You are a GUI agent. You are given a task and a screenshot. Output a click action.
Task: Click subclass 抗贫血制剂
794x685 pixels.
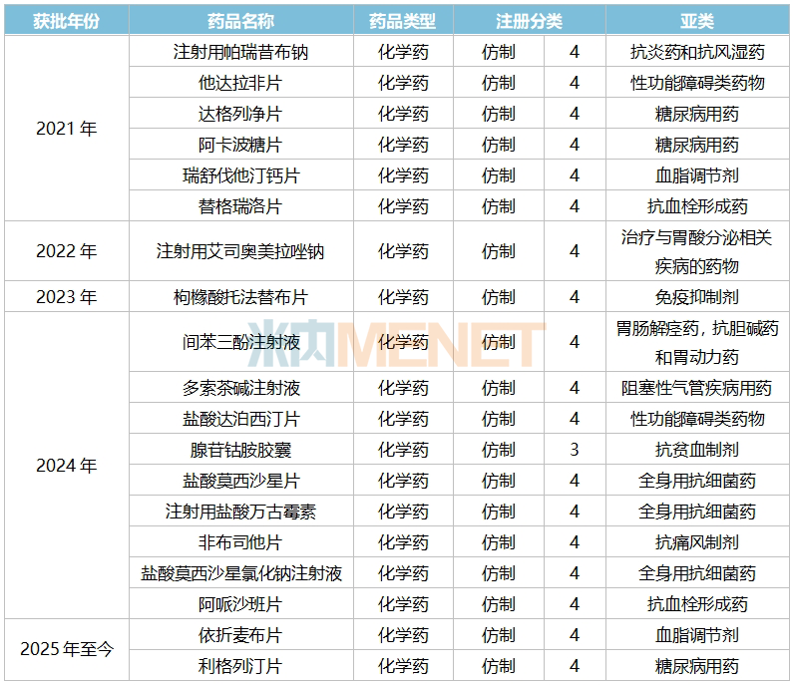pos(697,450)
